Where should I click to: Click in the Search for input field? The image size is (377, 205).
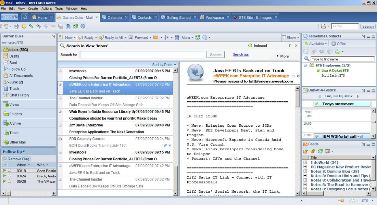pyautogui.click(x=142, y=55)
